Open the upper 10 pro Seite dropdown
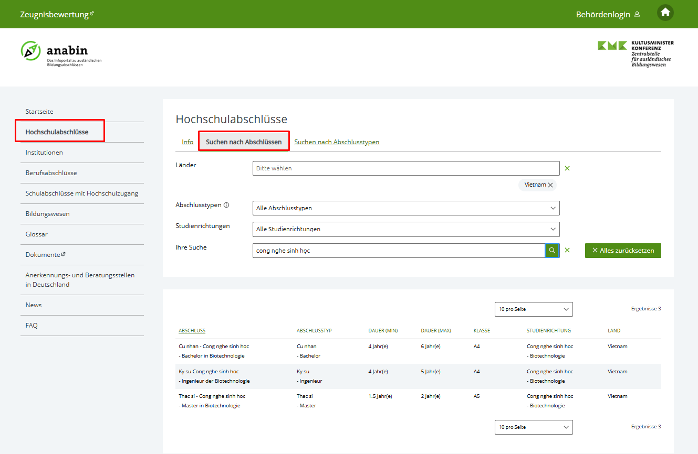The image size is (698, 454). pos(534,309)
